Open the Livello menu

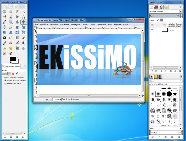pyautogui.click(x=85, y=25)
